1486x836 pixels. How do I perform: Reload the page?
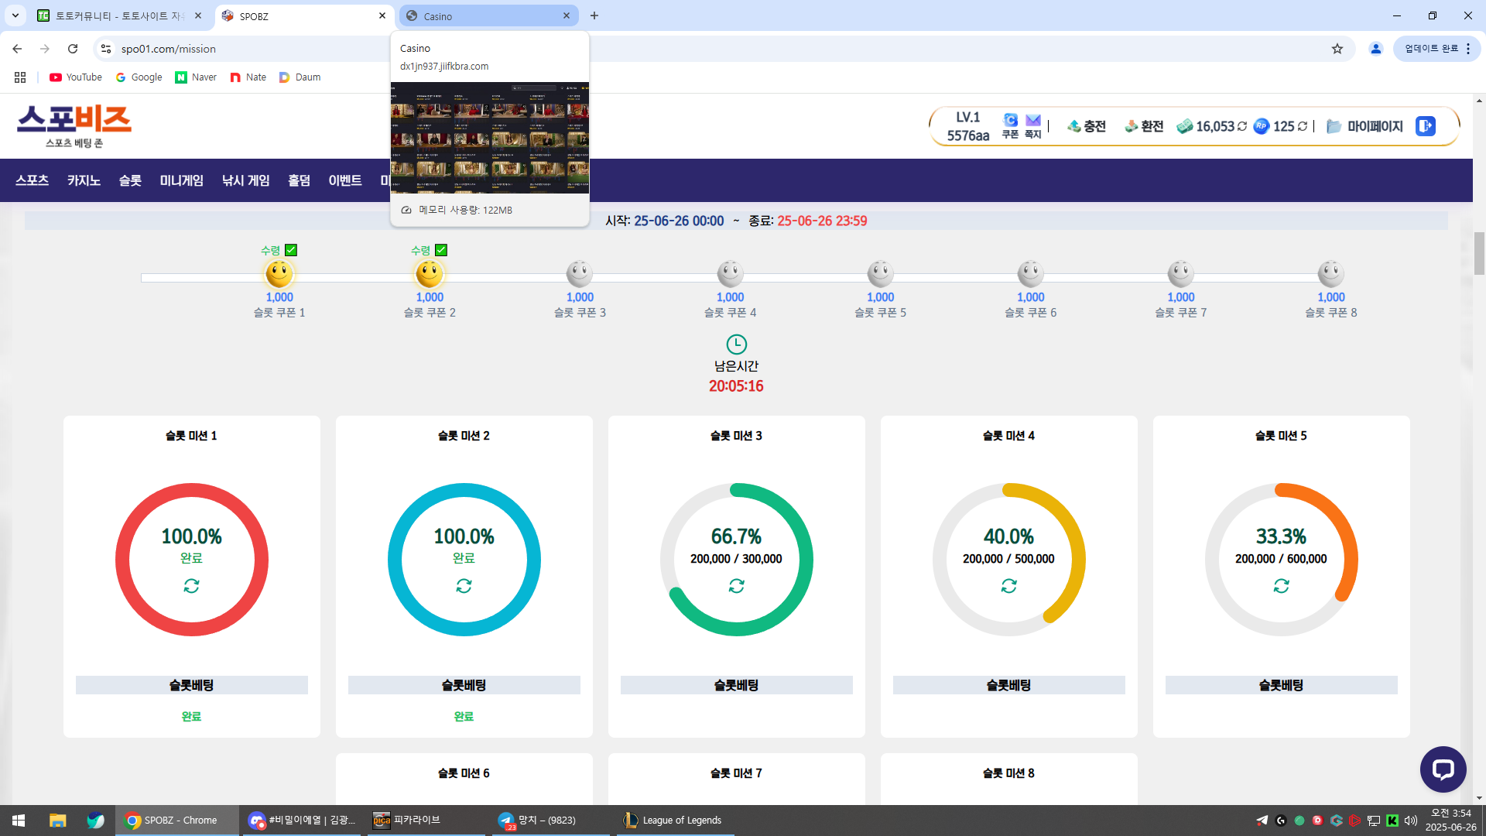click(73, 49)
